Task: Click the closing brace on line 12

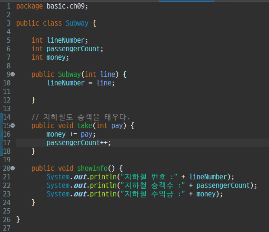Action: tap(33, 100)
